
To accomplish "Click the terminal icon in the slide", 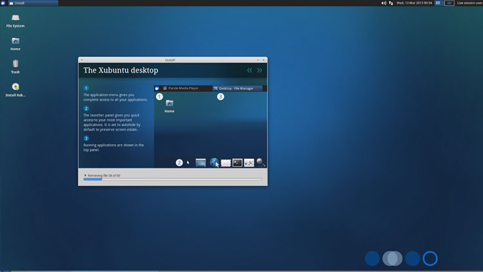I will (x=238, y=163).
